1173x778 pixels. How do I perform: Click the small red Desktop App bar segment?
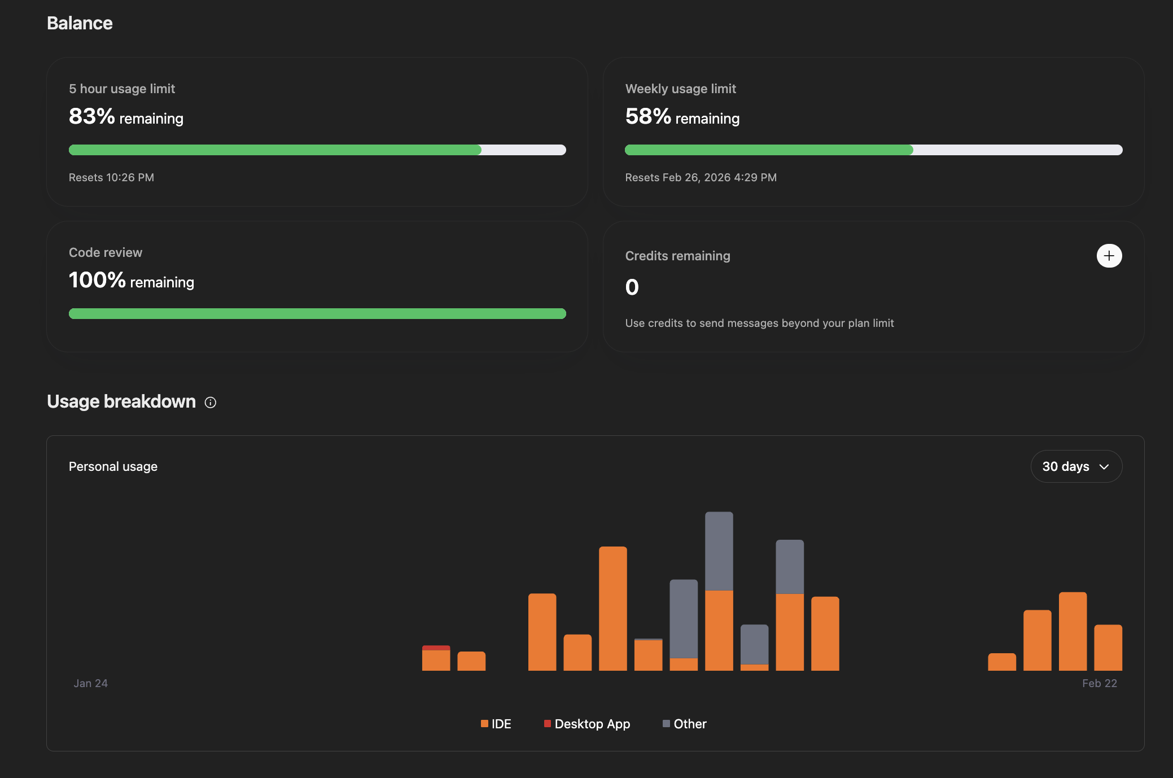click(436, 648)
